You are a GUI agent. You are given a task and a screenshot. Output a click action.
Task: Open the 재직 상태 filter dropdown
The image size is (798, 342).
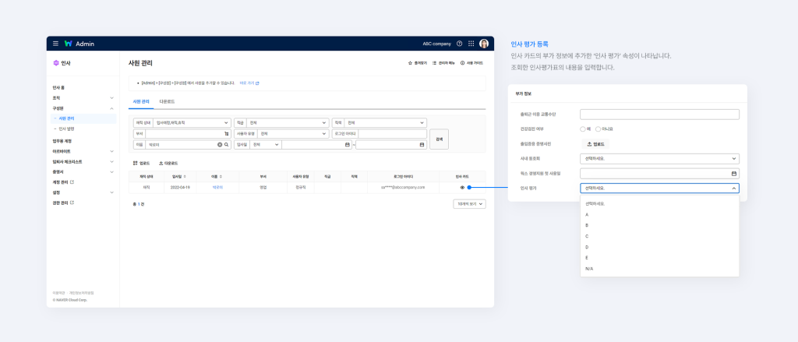coord(192,123)
